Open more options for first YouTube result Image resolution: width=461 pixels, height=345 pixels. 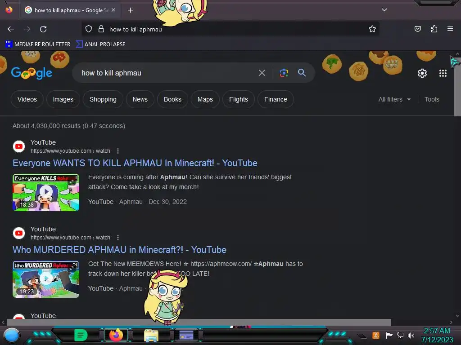point(118,151)
